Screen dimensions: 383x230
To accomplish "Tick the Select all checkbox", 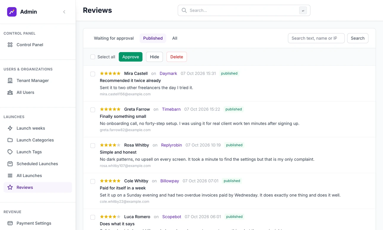I will click(93, 57).
